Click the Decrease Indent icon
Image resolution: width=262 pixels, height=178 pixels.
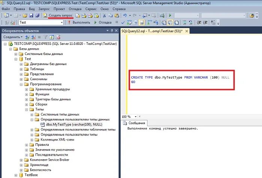(x=199, y=22)
